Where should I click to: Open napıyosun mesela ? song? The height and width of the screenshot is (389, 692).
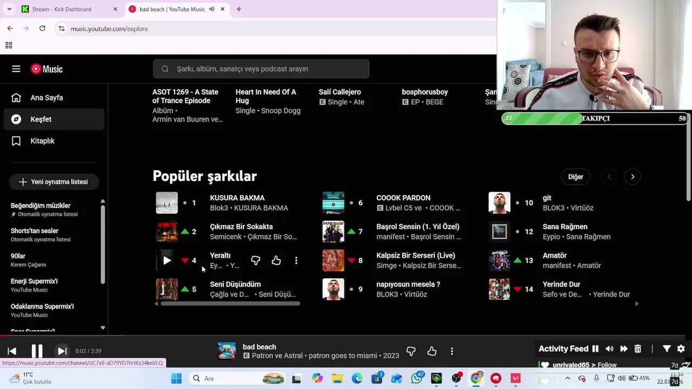point(408,284)
